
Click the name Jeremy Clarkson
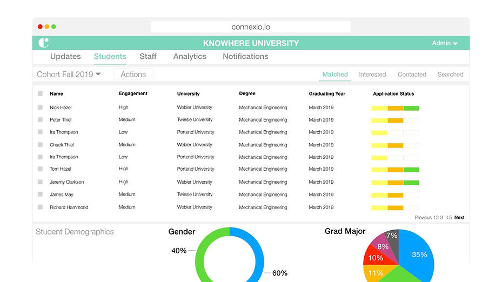pos(66,182)
